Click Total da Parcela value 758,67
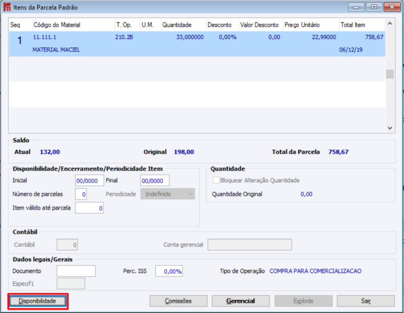 [338, 152]
